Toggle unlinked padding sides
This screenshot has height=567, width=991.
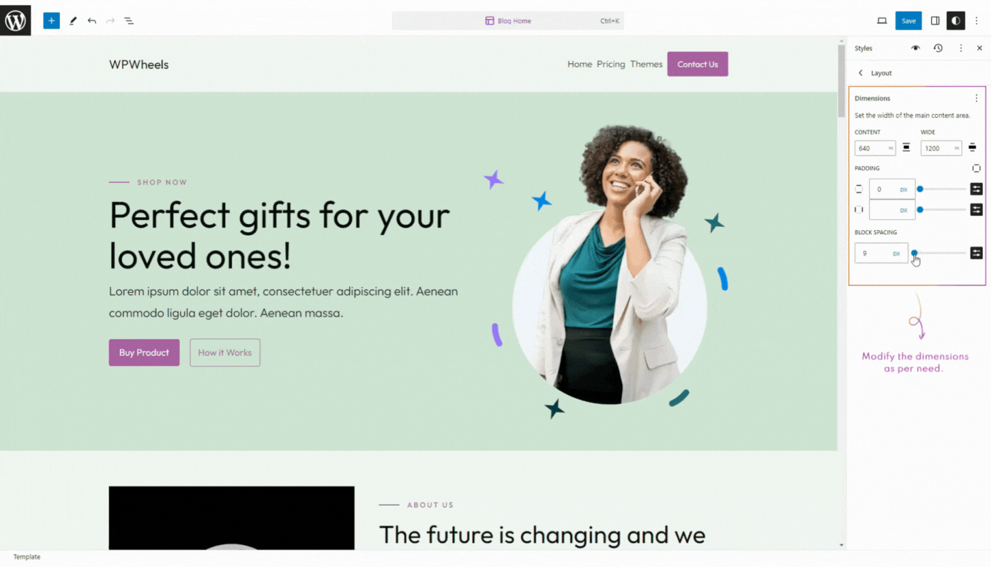pyautogui.click(x=976, y=168)
